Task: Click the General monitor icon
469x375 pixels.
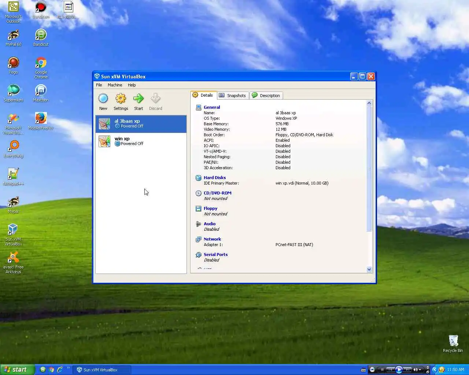Action: pos(199,107)
